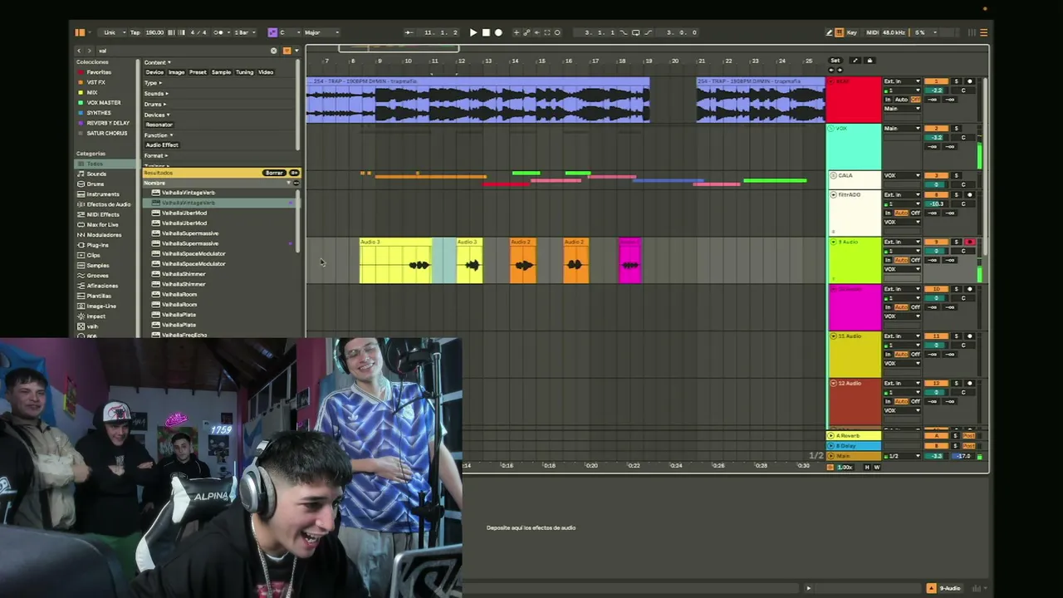Toggle the browser panel icon at top-left

point(80,32)
